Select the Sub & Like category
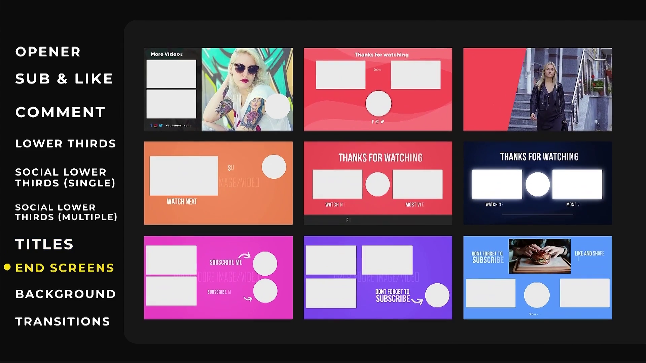 tap(64, 79)
